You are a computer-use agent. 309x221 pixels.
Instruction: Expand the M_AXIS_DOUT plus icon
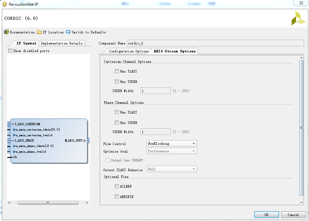pyautogui.click(x=85, y=141)
